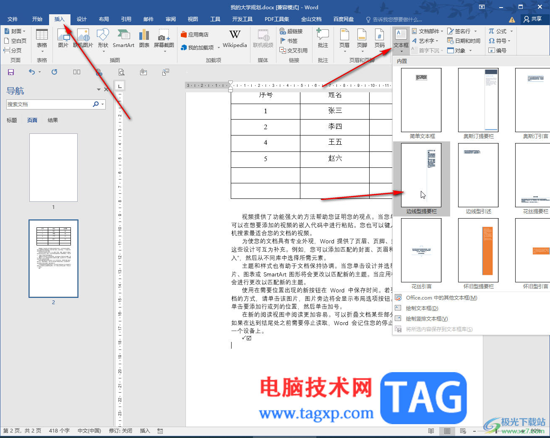
Task: Click the Online Pictures (联机图片) icon
Action: pos(83,39)
